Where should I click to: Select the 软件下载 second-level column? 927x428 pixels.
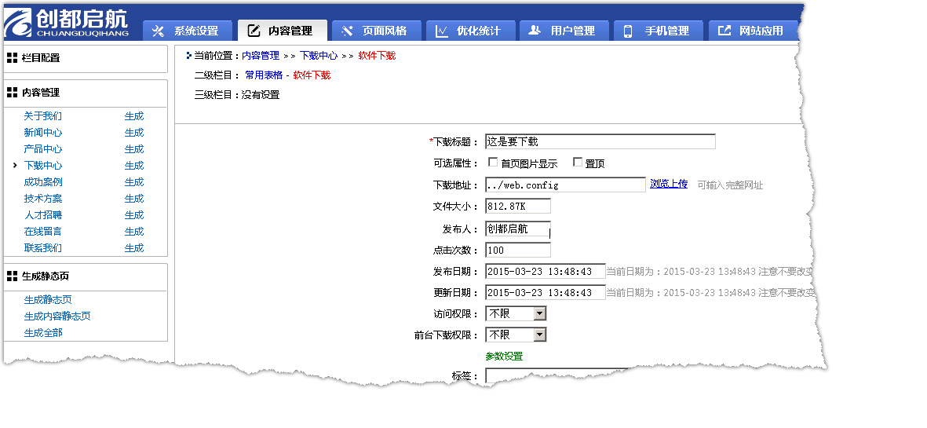click(312, 75)
